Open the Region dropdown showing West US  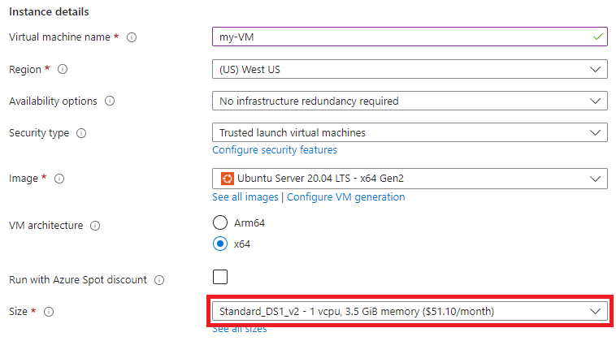[x=410, y=69]
